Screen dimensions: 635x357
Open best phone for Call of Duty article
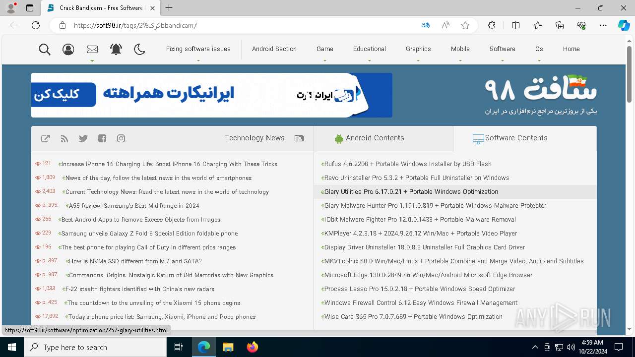click(x=148, y=247)
